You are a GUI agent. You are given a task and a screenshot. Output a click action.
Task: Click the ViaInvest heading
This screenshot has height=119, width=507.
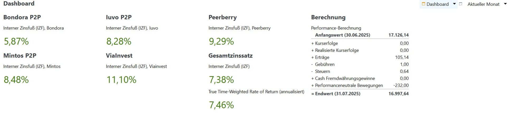[119, 56]
